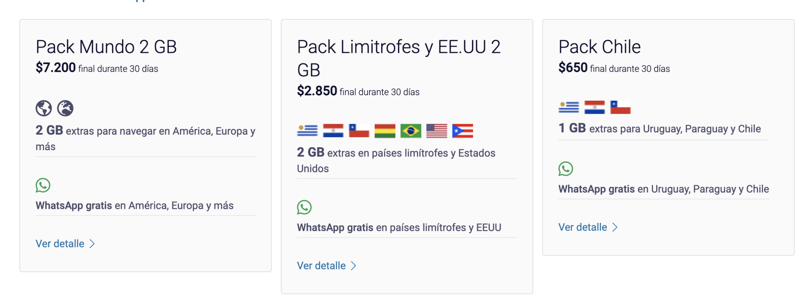
Task: Click the Americas globe icon in Pack Mundo
Action: (43, 108)
